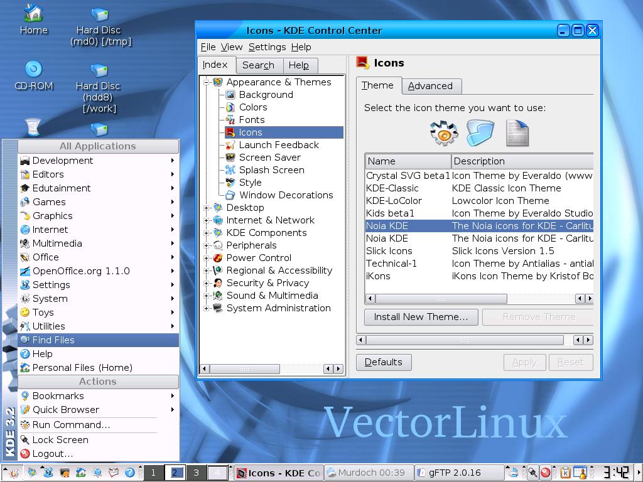Open the CD-ROM desktop icon
This screenshot has width=643, height=482.
(x=34, y=75)
